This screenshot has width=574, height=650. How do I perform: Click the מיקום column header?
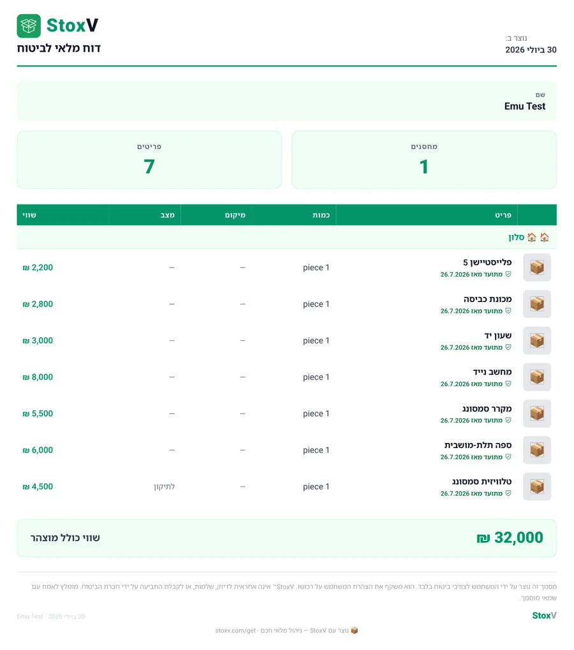click(x=235, y=215)
